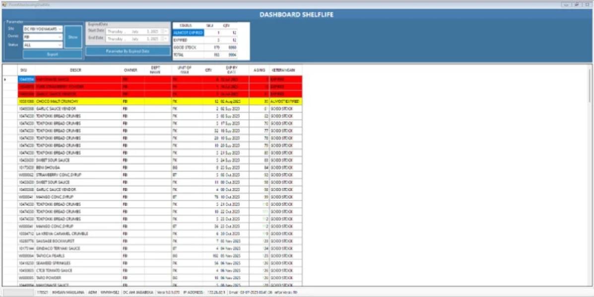594x297 pixels.
Task: Click the application icon in title bar
Action: (x=3, y=4)
